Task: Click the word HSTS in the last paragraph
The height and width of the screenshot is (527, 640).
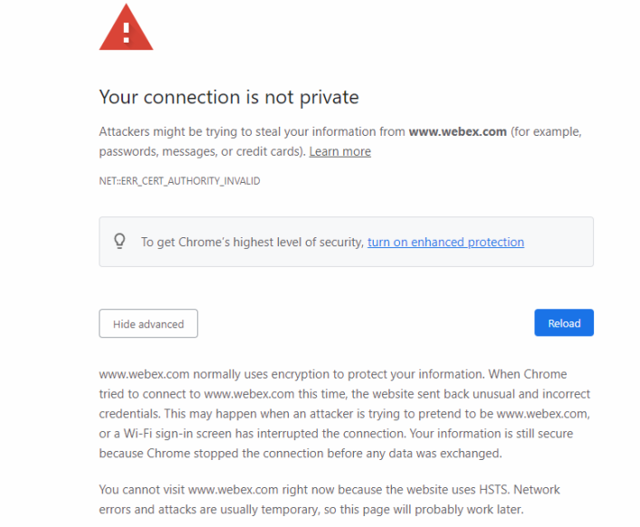Action: tap(494, 490)
